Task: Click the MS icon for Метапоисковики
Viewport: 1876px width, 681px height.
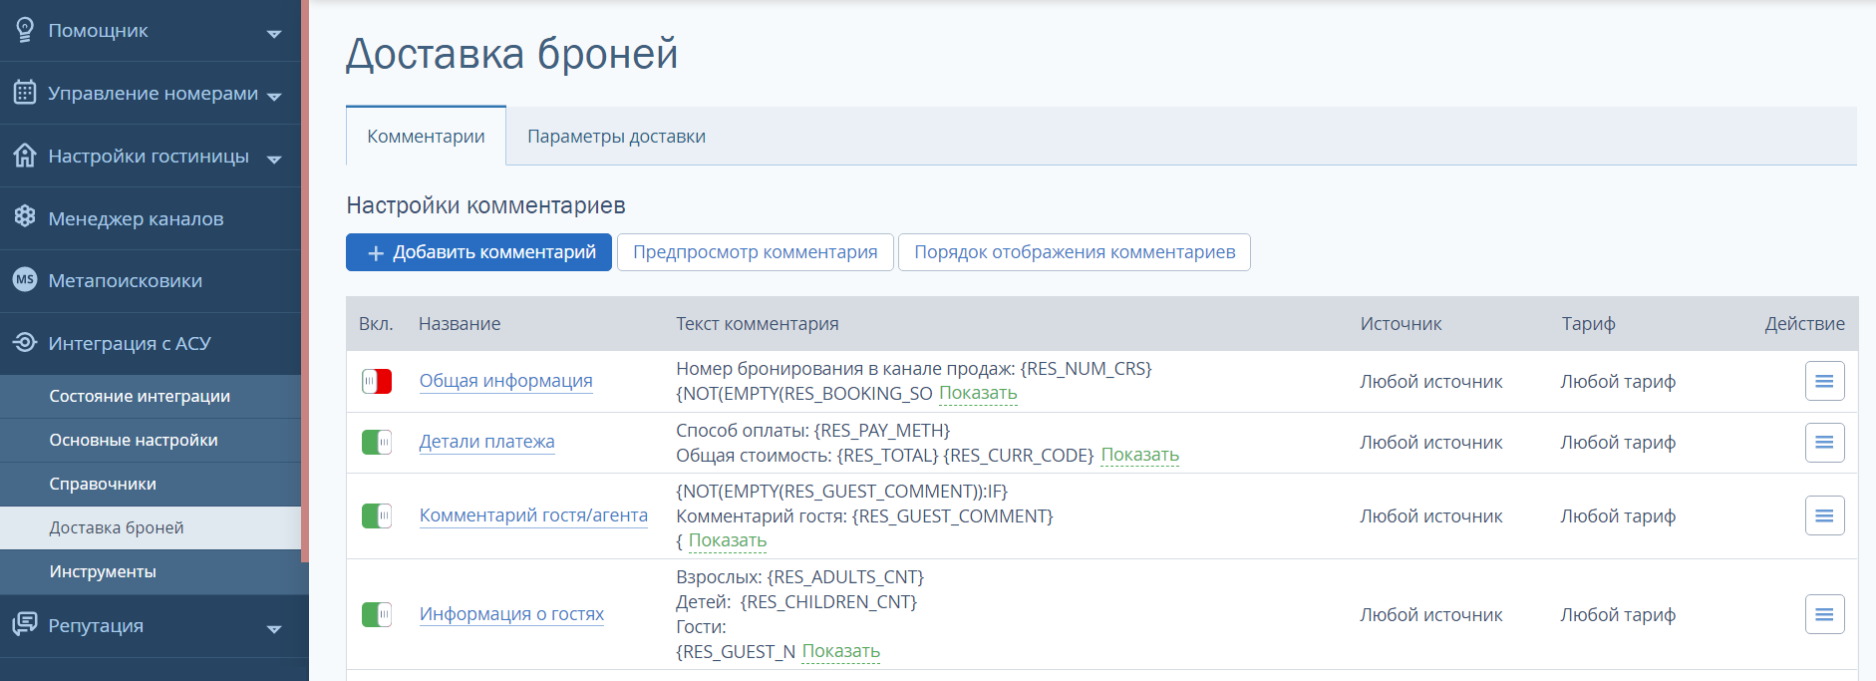Action: [x=25, y=280]
